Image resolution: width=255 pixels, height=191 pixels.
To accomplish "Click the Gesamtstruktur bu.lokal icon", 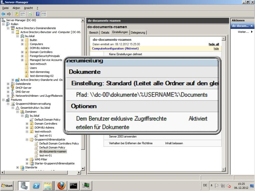I will point(18,108).
